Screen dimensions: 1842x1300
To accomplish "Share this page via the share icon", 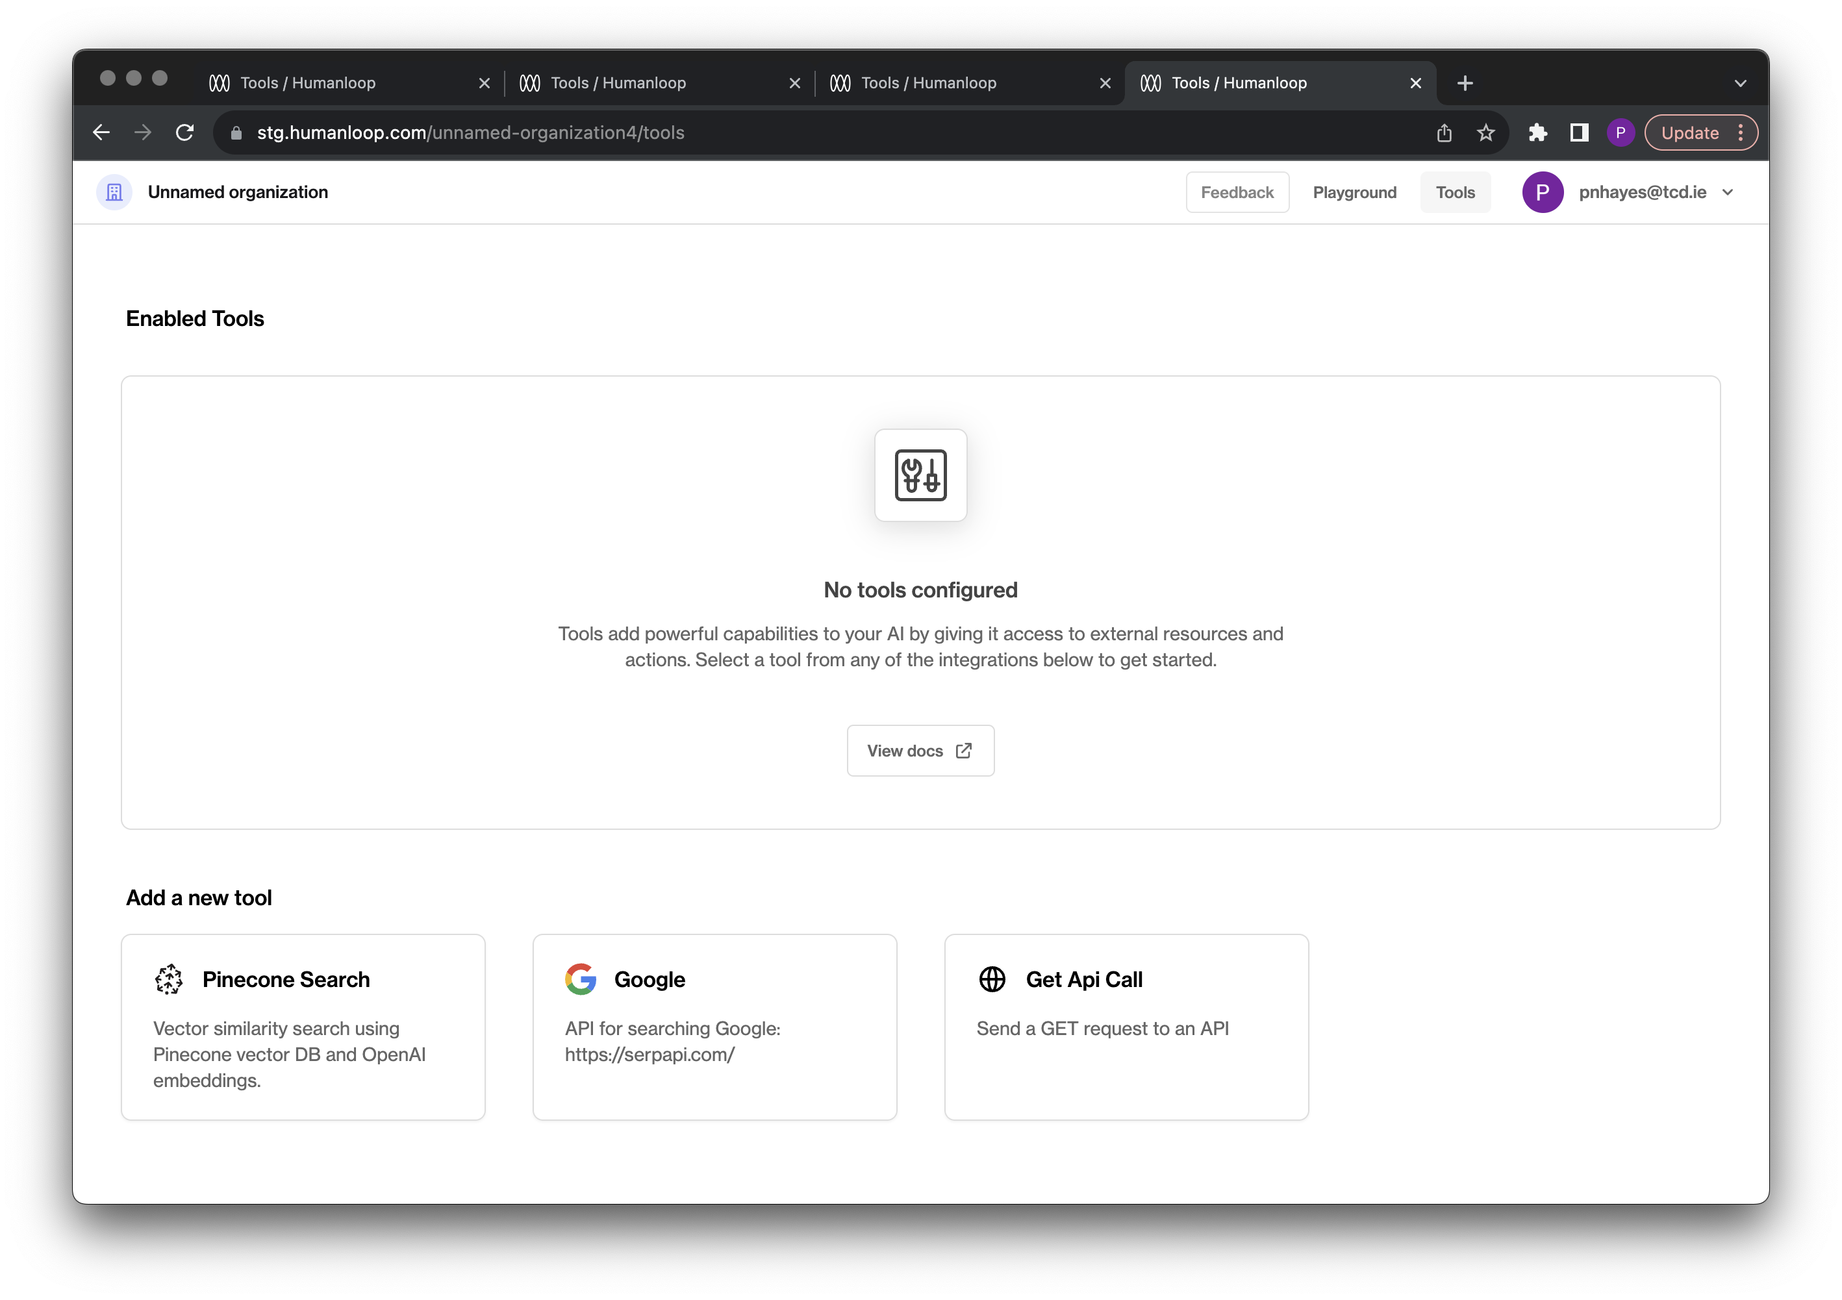I will (1444, 132).
